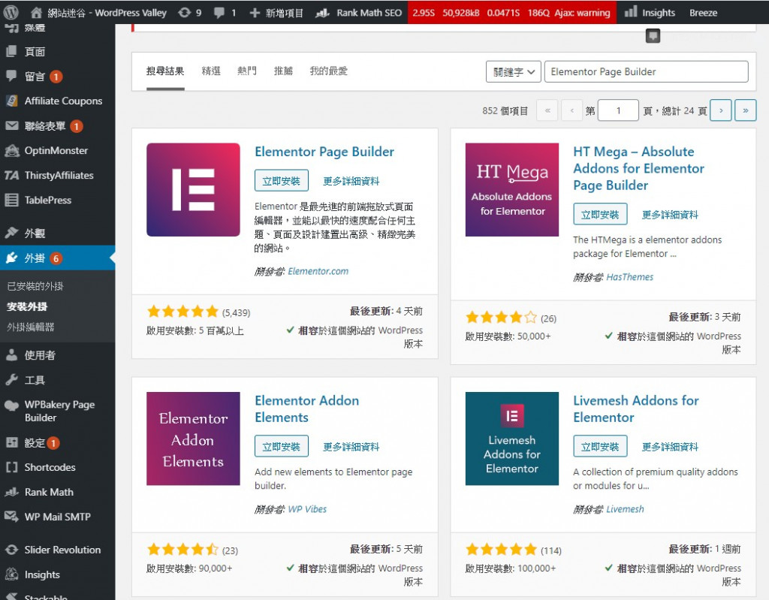Image resolution: width=769 pixels, height=600 pixels.
Task: Click the OptinMonster sidebar icon
Action: point(11,151)
